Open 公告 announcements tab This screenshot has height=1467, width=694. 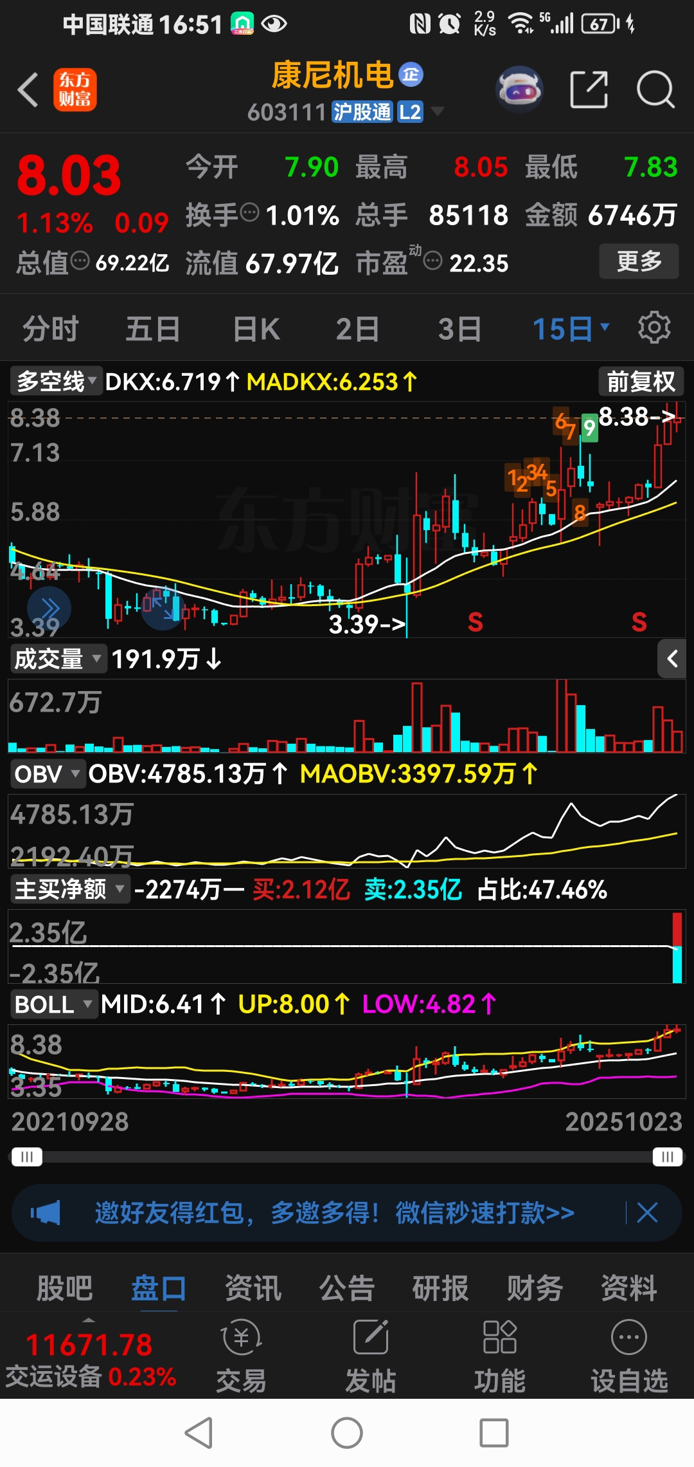click(x=347, y=1288)
